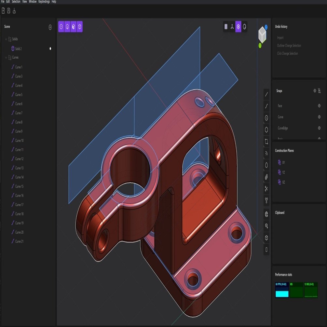This screenshot has width=327, height=327.
Task: Select Curve 21 in the outliner
Action: point(19,241)
